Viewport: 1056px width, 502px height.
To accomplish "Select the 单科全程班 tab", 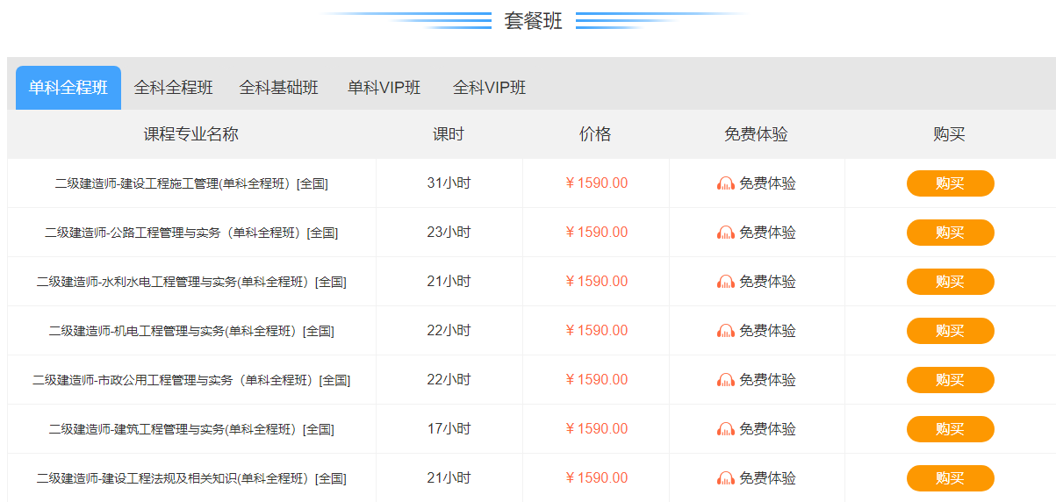I will click(x=68, y=88).
